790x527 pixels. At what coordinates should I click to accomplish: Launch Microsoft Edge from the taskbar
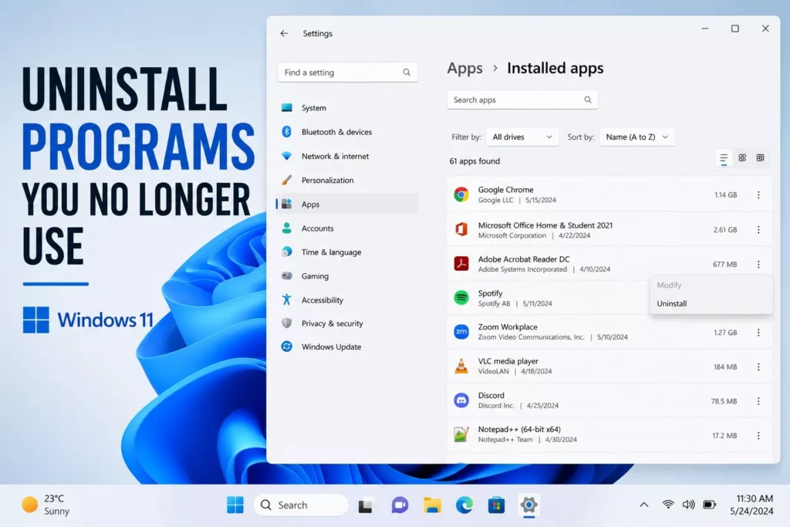tap(464, 505)
